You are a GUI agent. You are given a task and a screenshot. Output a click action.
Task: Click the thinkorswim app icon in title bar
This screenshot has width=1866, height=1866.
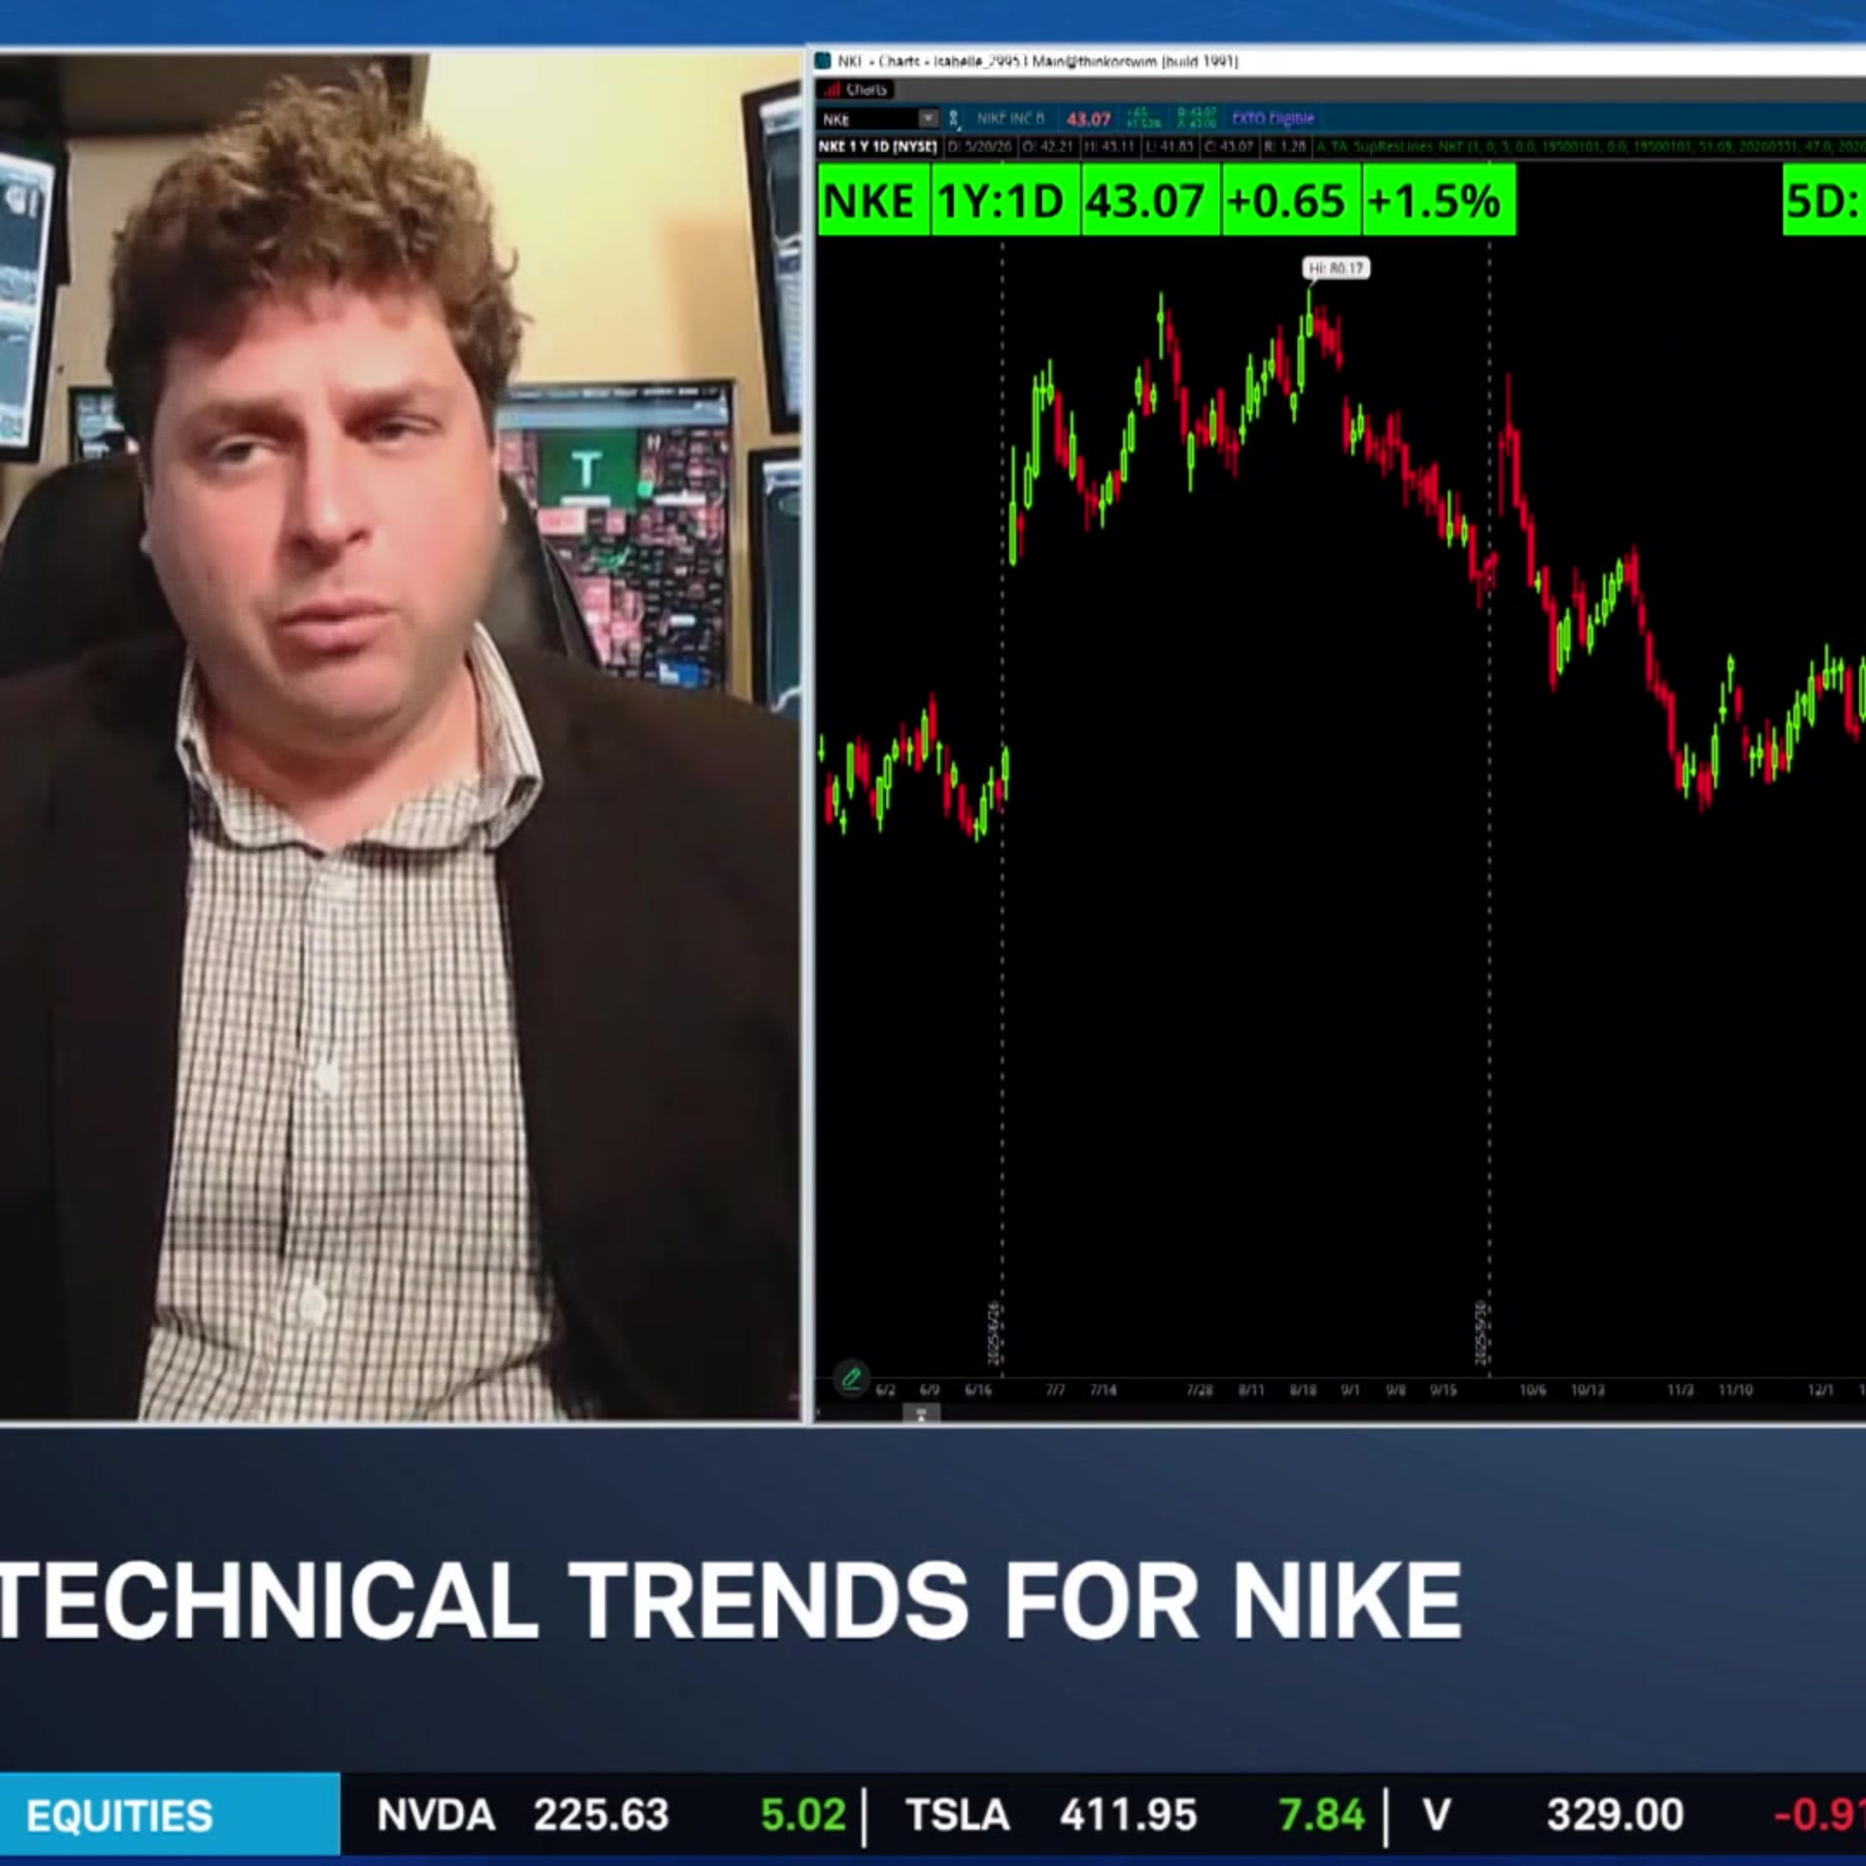click(x=823, y=62)
